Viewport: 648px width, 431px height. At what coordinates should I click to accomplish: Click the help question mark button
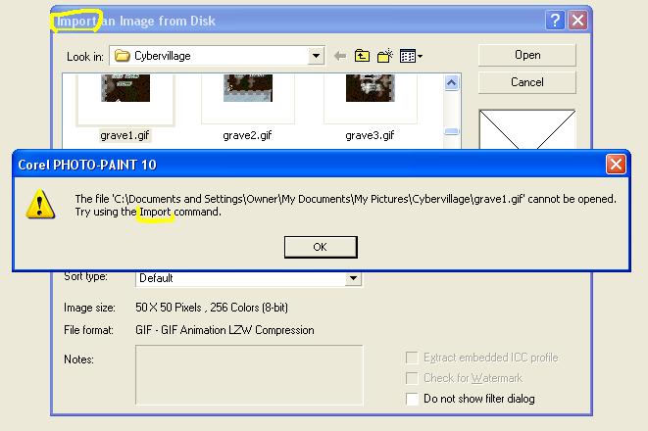555,21
